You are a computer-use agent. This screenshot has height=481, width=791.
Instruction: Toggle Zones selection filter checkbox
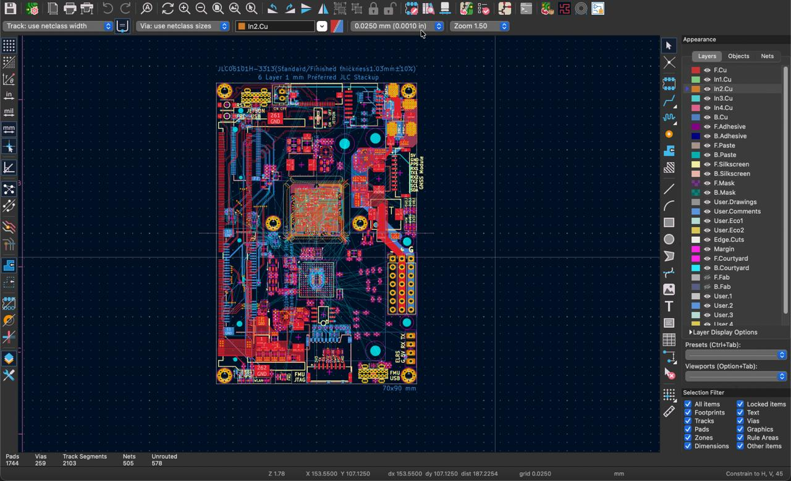[x=688, y=438]
